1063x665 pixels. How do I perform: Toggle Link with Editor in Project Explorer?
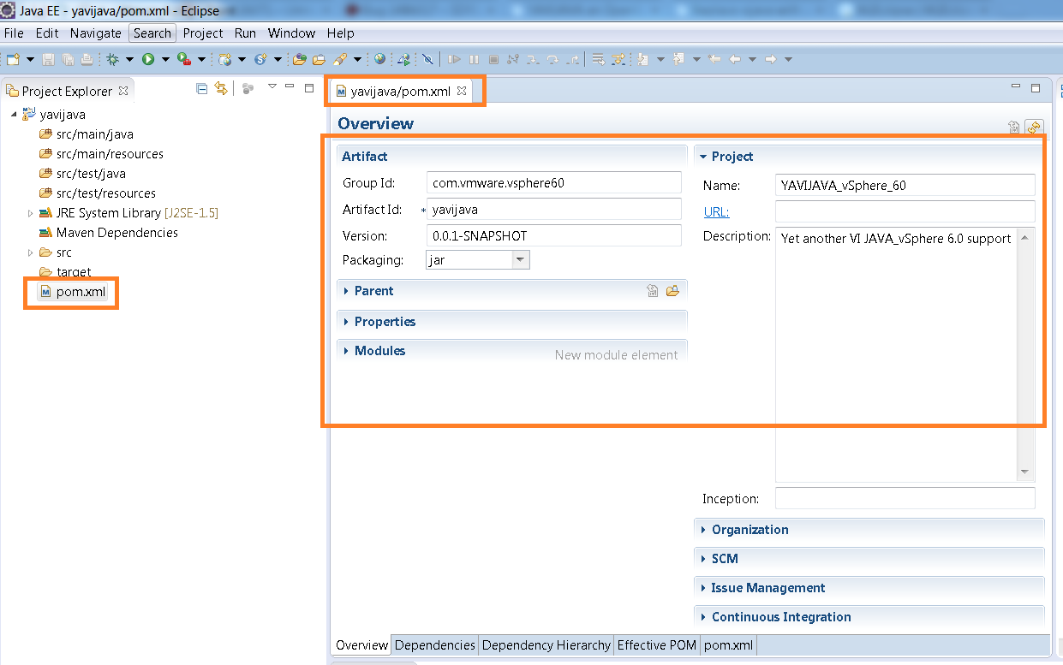(221, 88)
